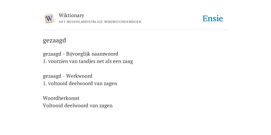This screenshot has width=271, height=135.
Task: Click '1. voltooid deelwoord van zagen' definition
Action: pos(80,84)
